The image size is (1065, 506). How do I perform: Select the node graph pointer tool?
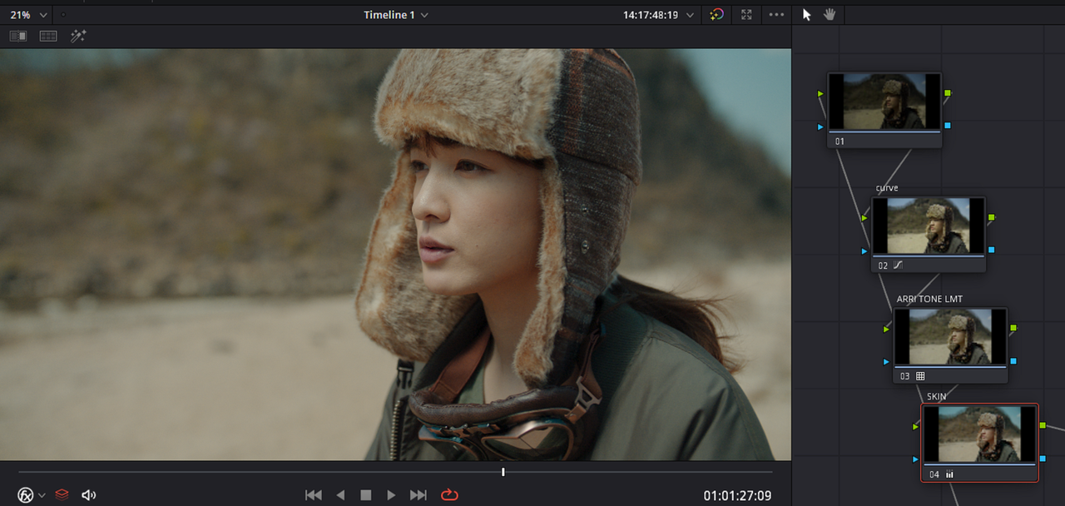click(806, 15)
